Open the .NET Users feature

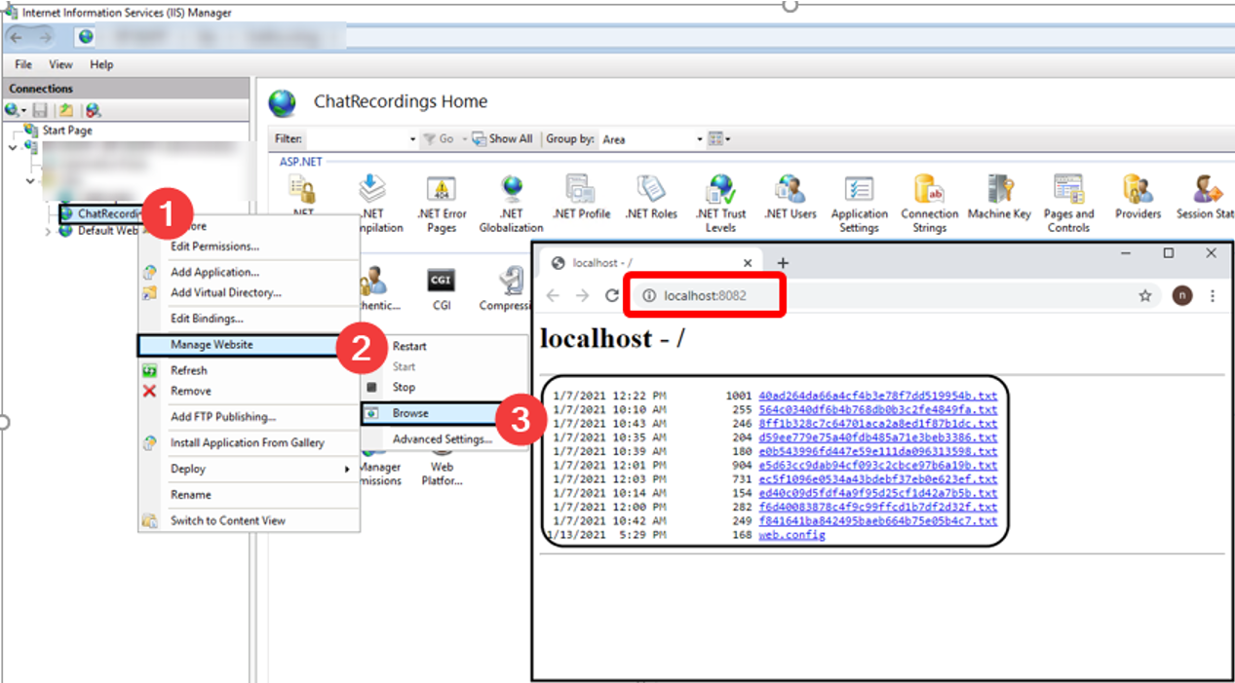[790, 198]
